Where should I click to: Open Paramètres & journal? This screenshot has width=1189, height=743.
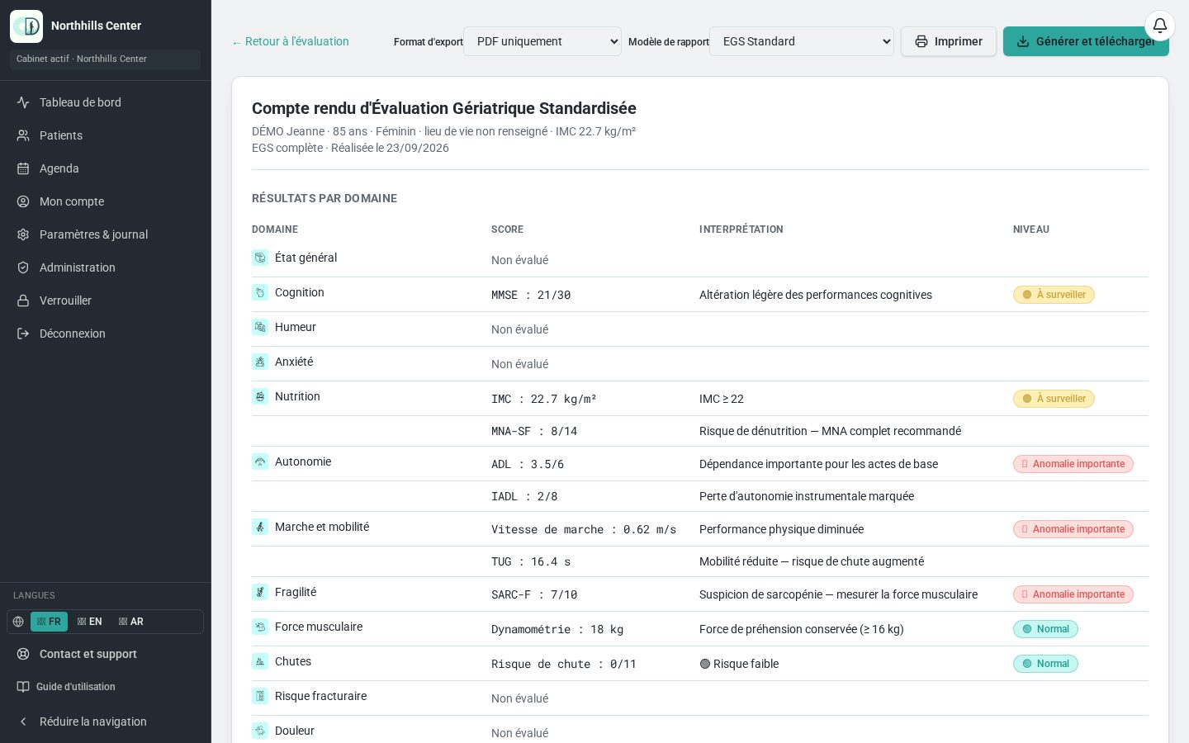tap(106, 234)
